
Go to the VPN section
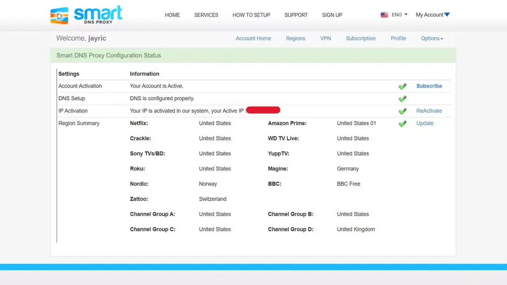click(x=325, y=38)
